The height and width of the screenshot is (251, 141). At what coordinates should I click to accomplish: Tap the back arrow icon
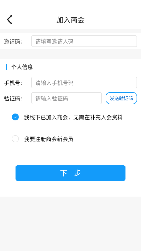tap(9, 20)
